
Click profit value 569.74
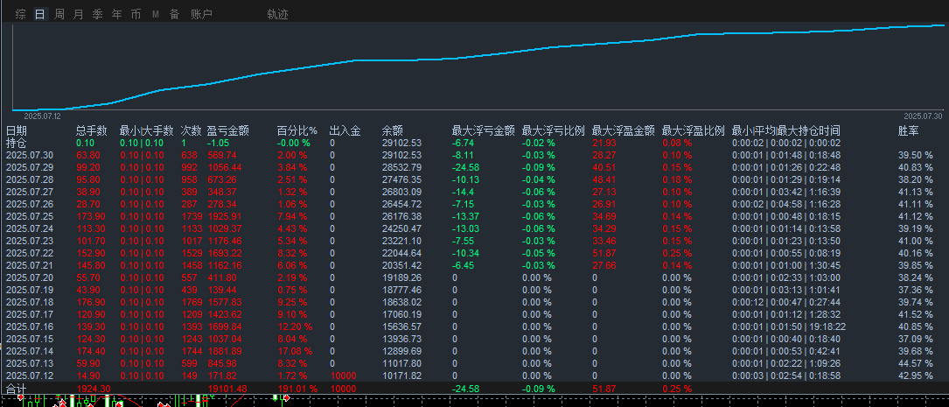point(222,155)
